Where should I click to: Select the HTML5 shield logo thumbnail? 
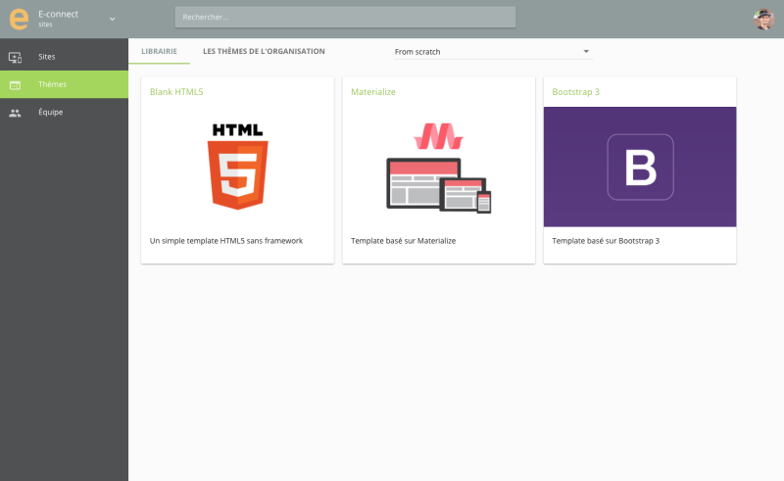pyautogui.click(x=237, y=167)
